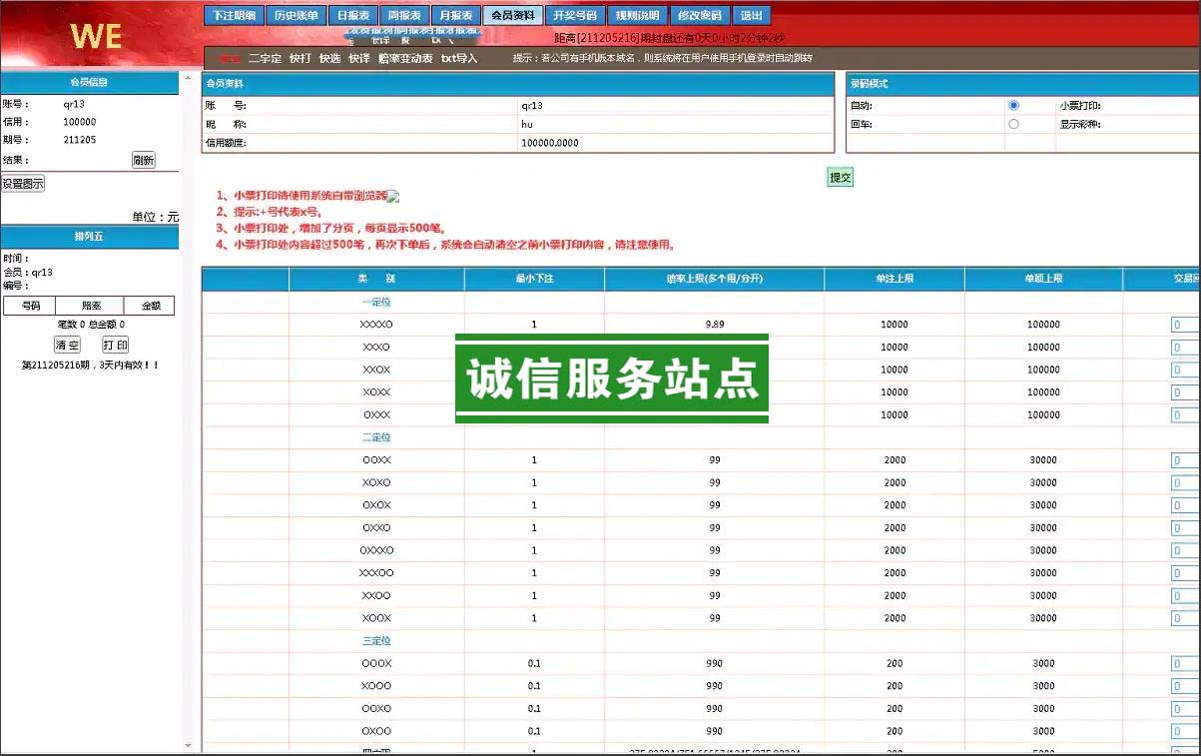Click the 退出 logout button
This screenshot has width=1201, height=756.
click(x=752, y=16)
